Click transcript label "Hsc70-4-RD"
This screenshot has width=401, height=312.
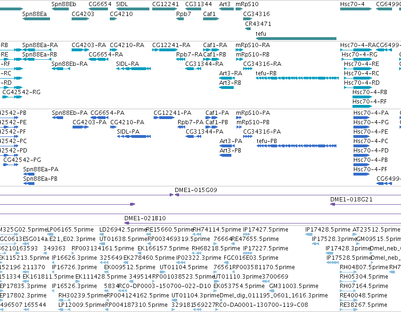(362, 83)
